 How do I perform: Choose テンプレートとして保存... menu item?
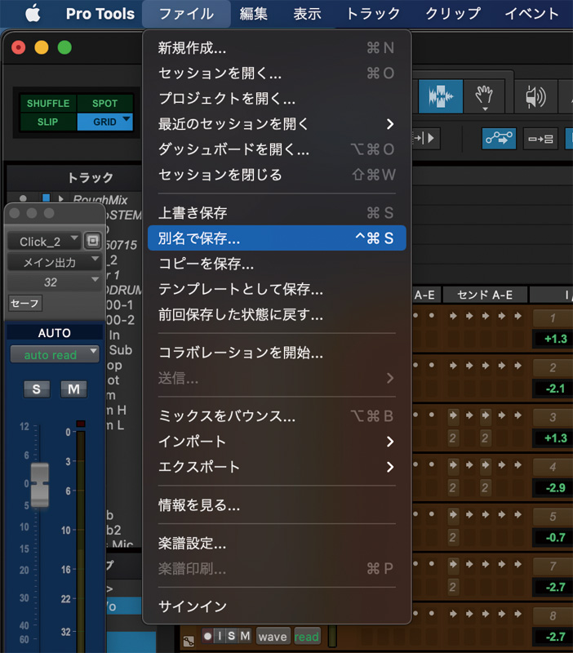[x=277, y=289]
